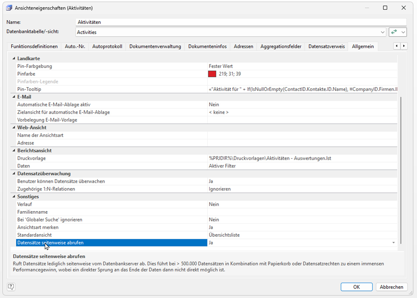The height and width of the screenshot is (298, 417).
Task: Click the green swap arrows icon
Action: click(394, 32)
